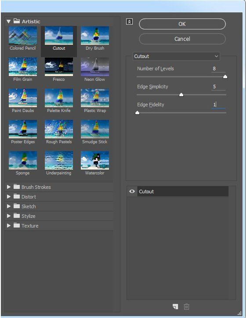
Task: Select the Underpainting filter thumbnail
Action: pos(59,160)
